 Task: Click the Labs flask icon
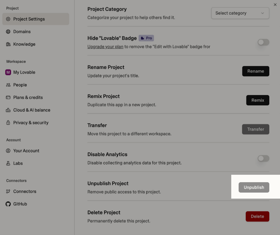tap(8, 163)
